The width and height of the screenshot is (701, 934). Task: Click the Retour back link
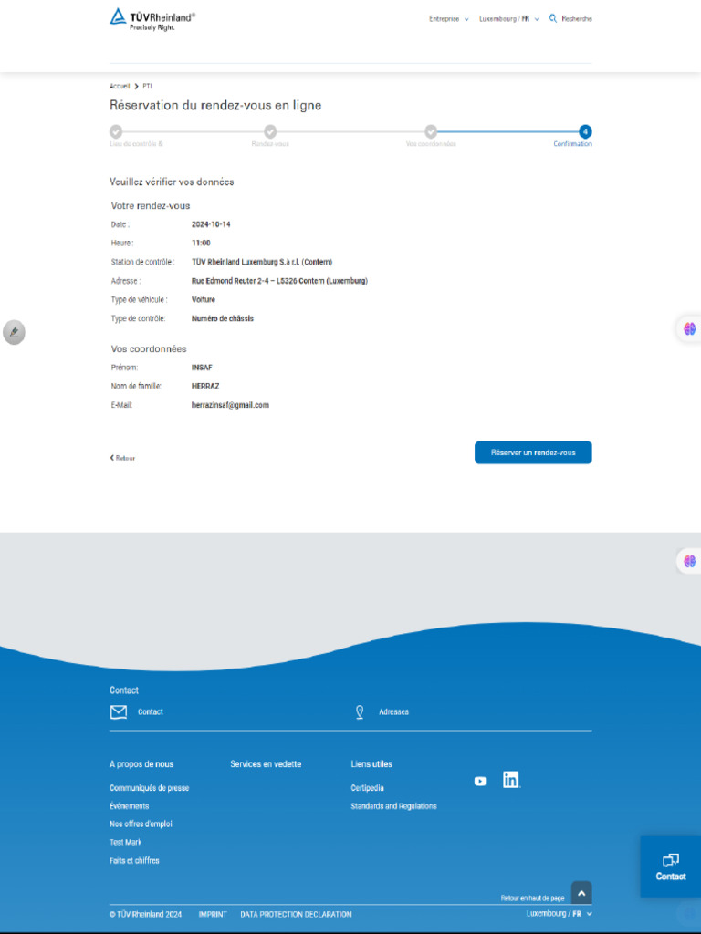click(x=122, y=458)
